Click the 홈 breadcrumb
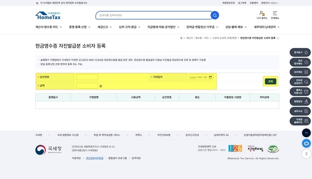312x179 pixels. [x=181, y=38]
